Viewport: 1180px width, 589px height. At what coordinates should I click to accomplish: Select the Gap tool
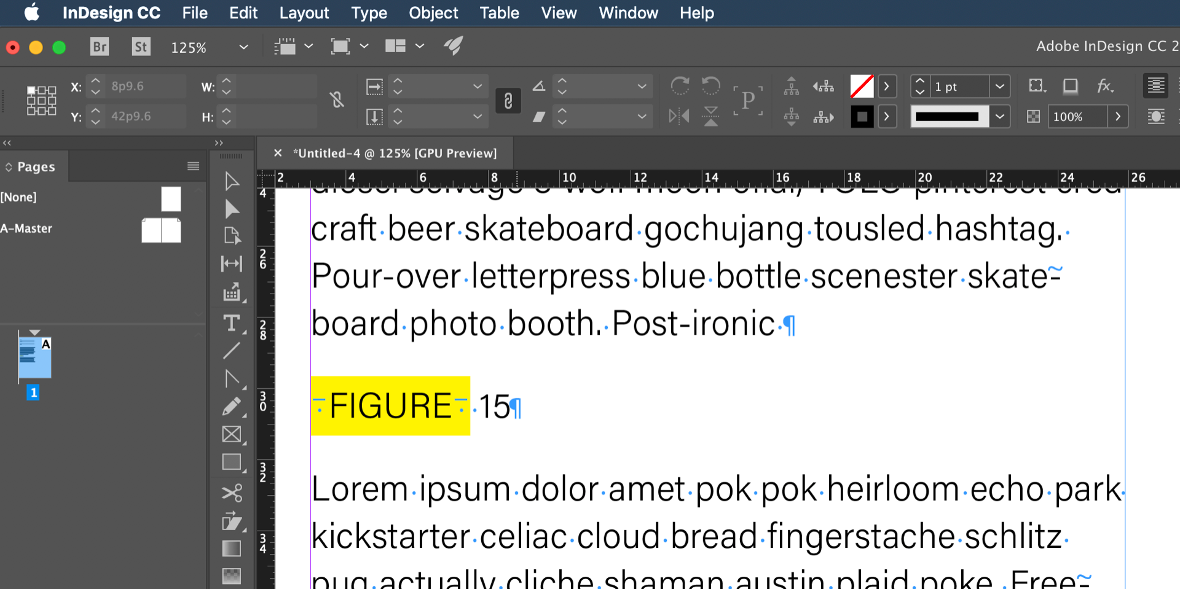click(x=232, y=263)
